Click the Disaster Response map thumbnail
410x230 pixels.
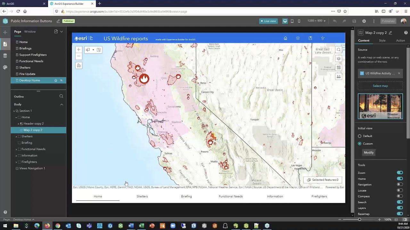380,106
